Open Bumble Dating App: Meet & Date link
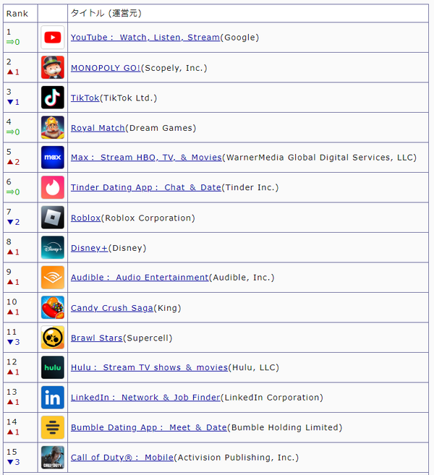This screenshot has width=434, height=475. click(149, 427)
